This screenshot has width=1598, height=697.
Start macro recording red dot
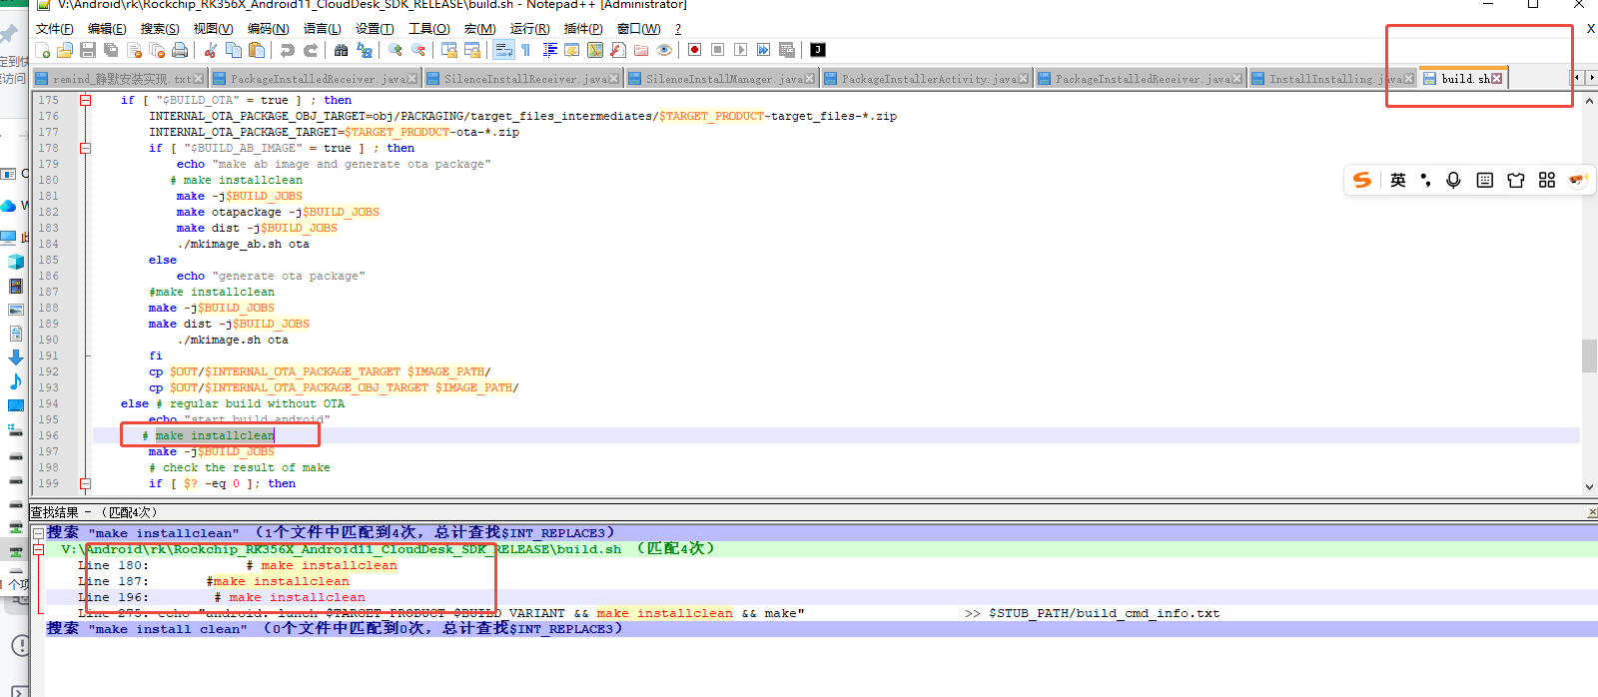(694, 50)
